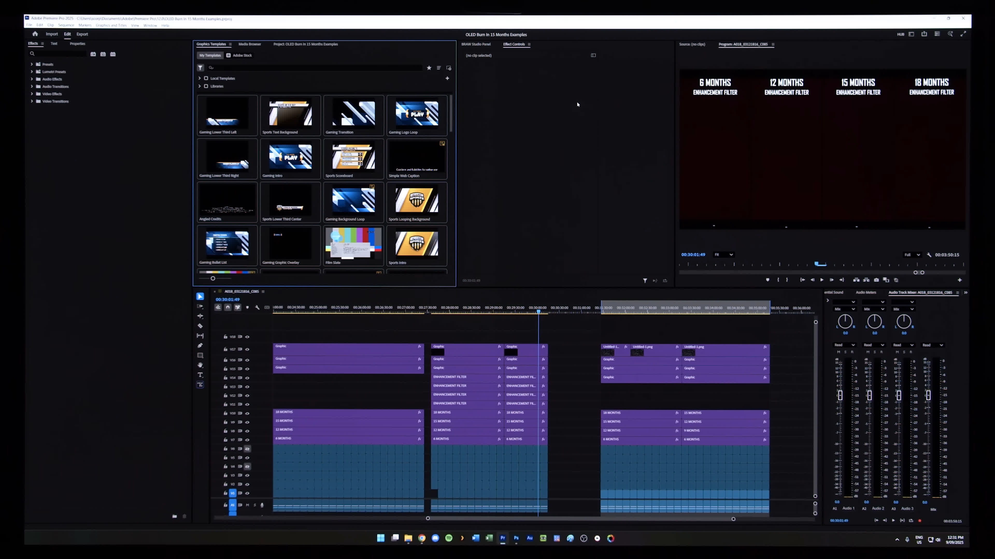Hide the V17 track output
The image size is (995, 559).
tap(248, 349)
